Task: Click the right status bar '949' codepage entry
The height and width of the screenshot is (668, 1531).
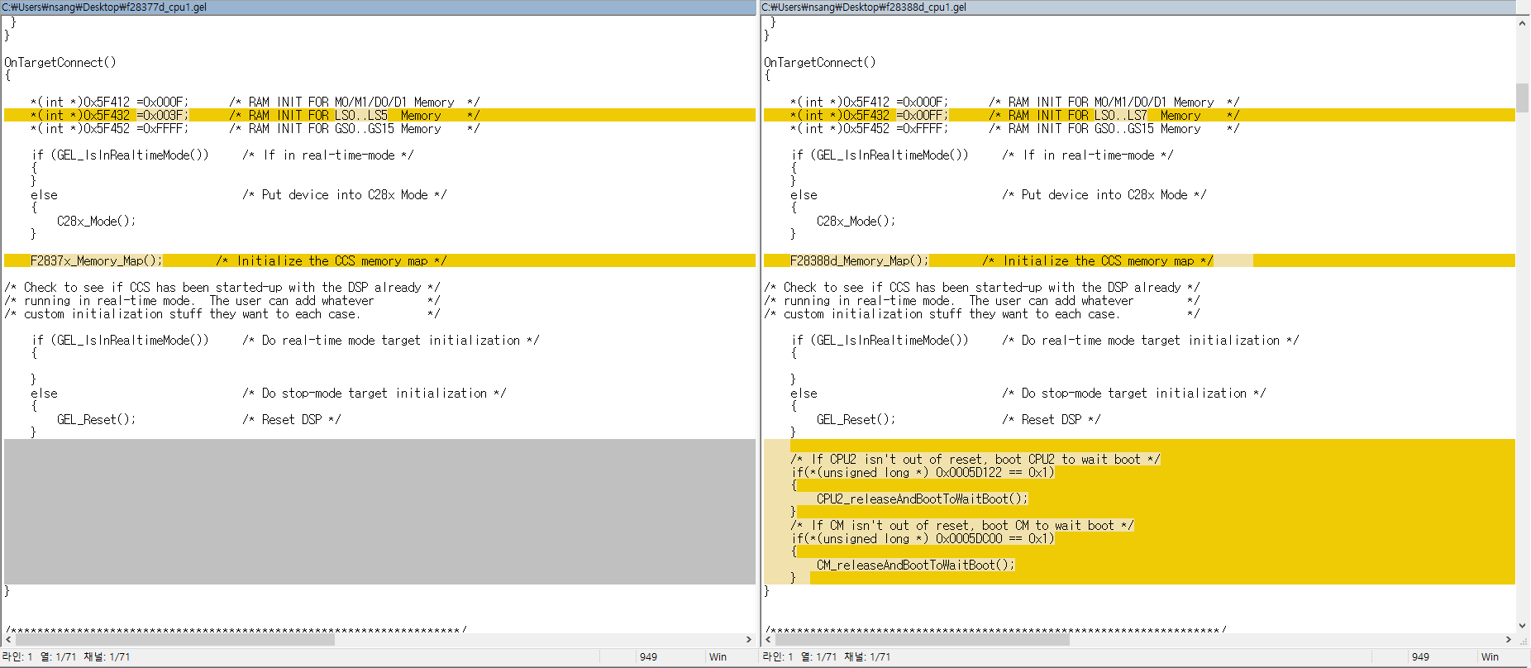Action: pos(1420,657)
